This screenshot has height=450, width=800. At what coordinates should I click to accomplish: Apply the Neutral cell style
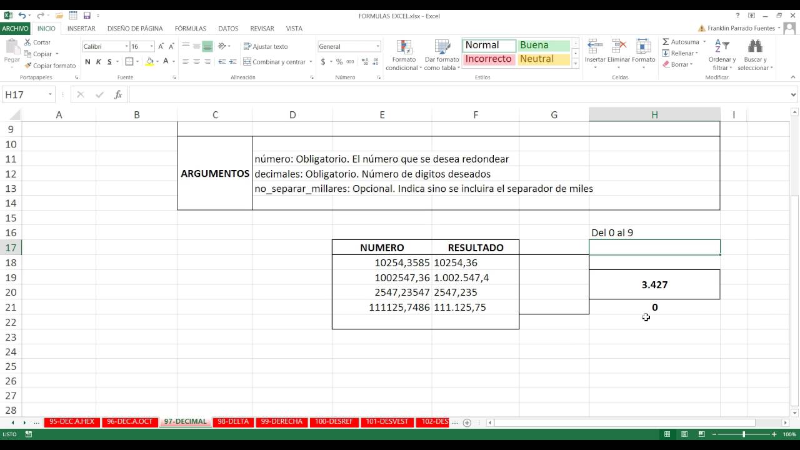click(x=543, y=59)
